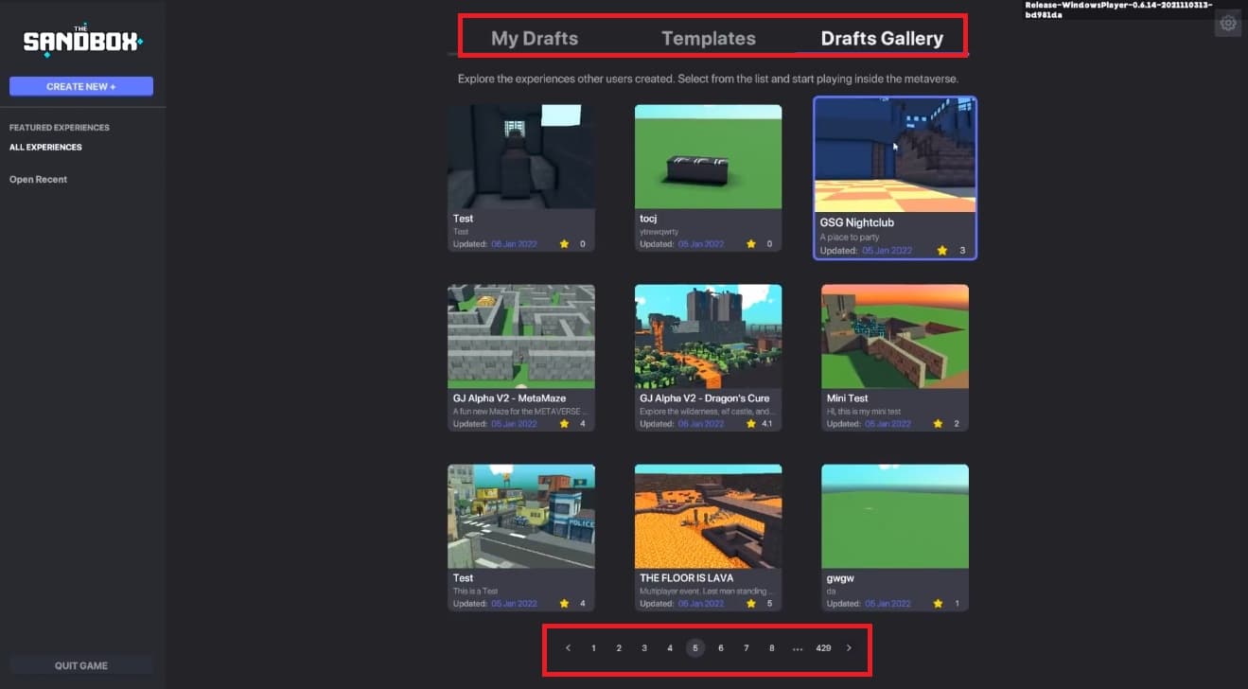Go to page 4
Image resolution: width=1248 pixels, height=689 pixels.
pyautogui.click(x=670, y=648)
